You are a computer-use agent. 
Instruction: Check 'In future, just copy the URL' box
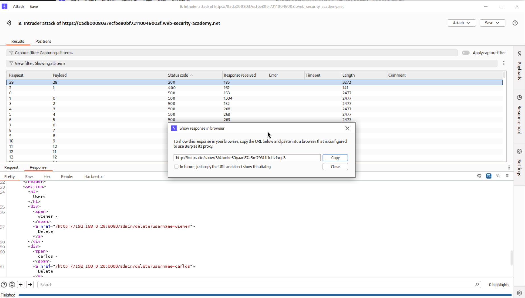pyautogui.click(x=176, y=167)
